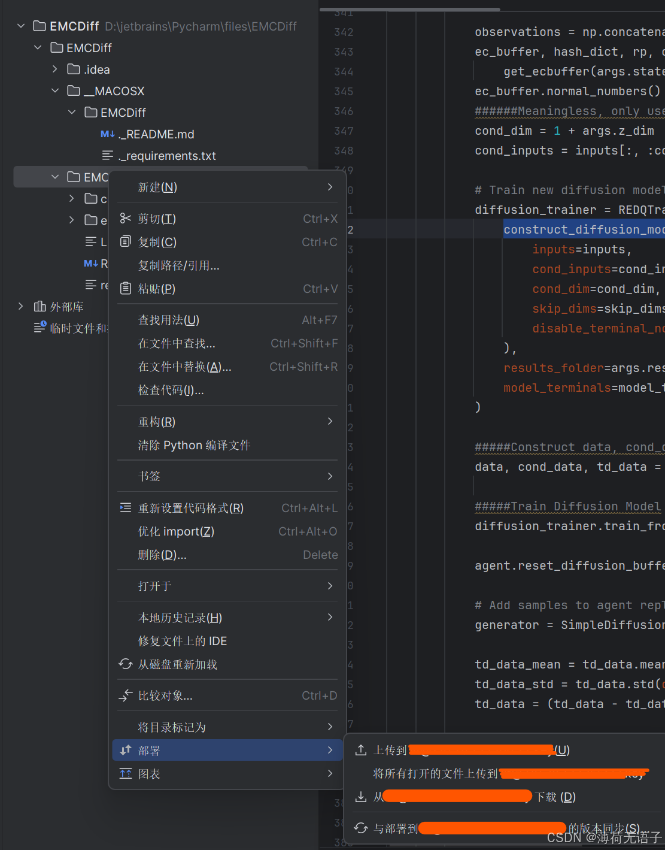The width and height of the screenshot is (665, 850).
Task: Choose 清除 Python 编译文件
Action: tap(227, 445)
